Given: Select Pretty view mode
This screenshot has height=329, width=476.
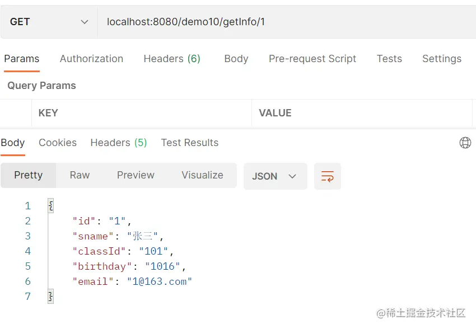Looking at the screenshot, I should tap(29, 175).
